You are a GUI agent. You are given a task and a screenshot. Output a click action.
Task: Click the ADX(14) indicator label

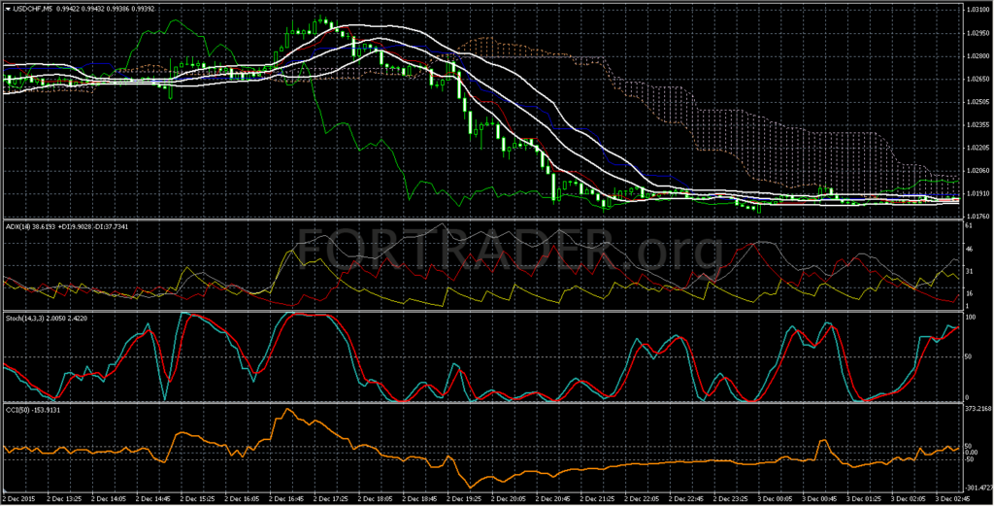[x=16, y=226]
